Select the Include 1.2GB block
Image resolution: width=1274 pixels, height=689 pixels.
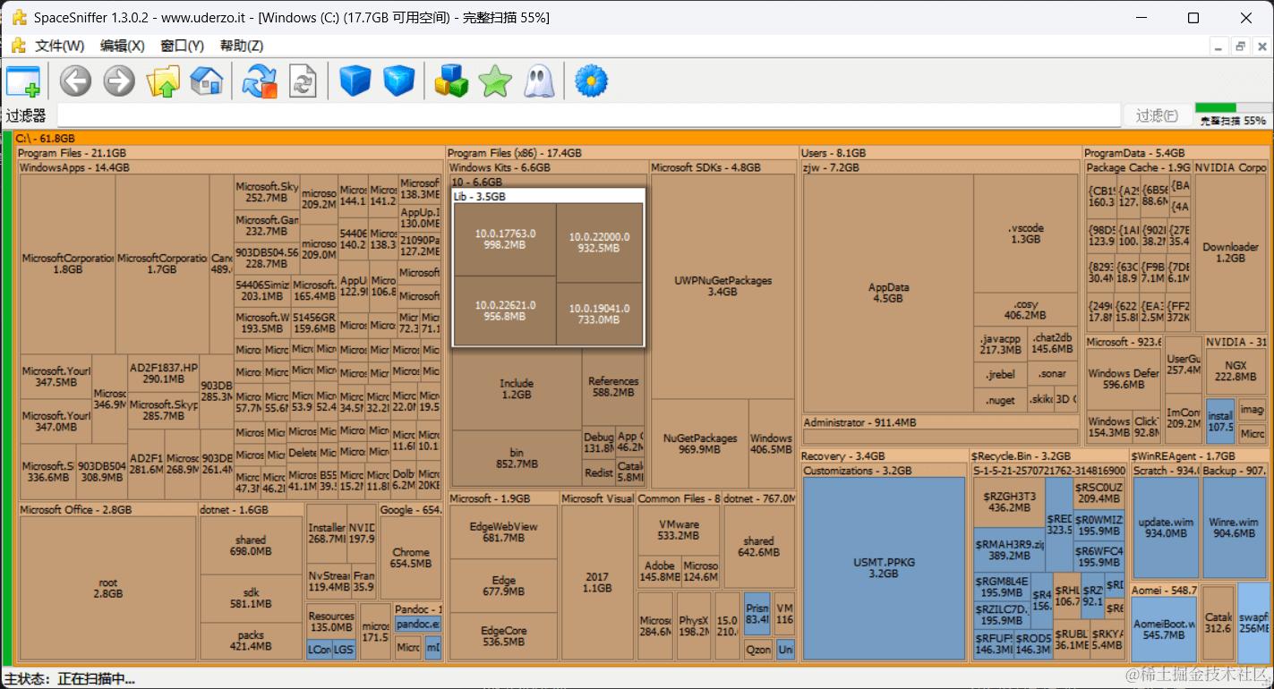coord(516,388)
